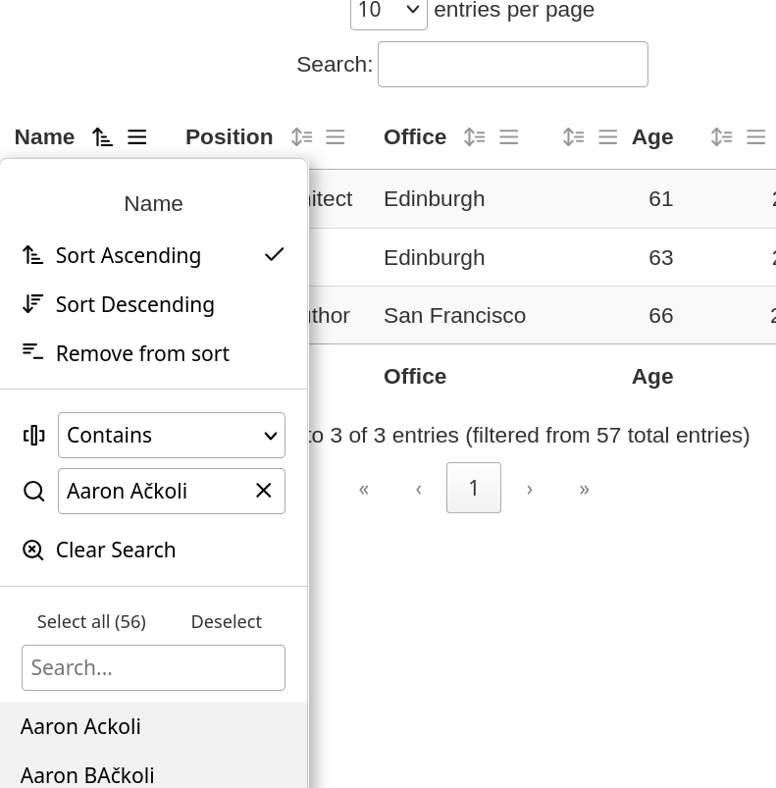Open the Position column menu icon
Screen dimensions: 776x788
click(x=336, y=137)
